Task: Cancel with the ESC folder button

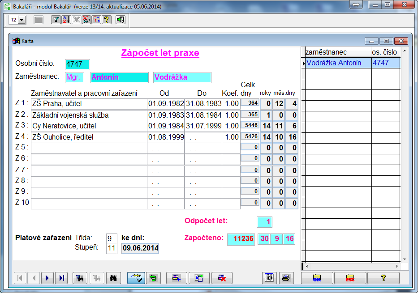Action: click(350, 278)
